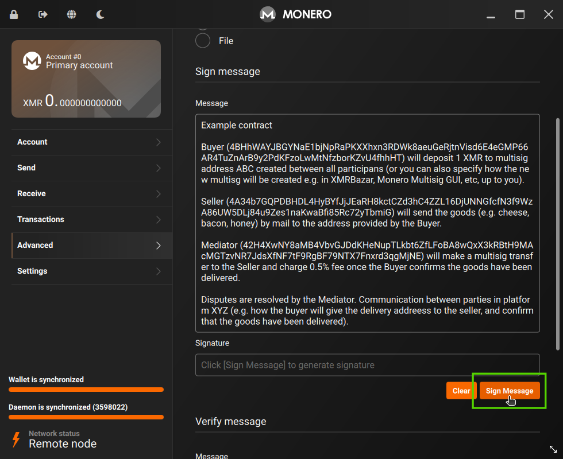This screenshot has width=563, height=459.
Task: Lock the wallet using the padlock icon
Action: pos(14,14)
